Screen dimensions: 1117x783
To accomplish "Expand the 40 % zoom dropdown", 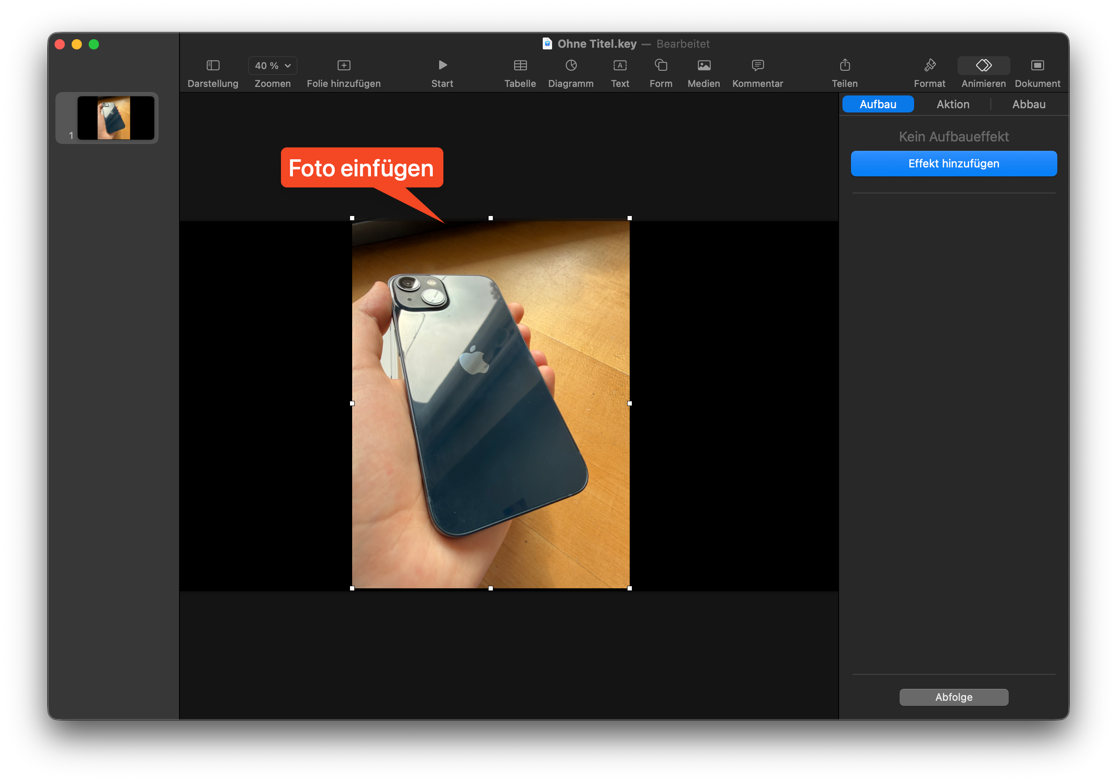I will 272,66.
